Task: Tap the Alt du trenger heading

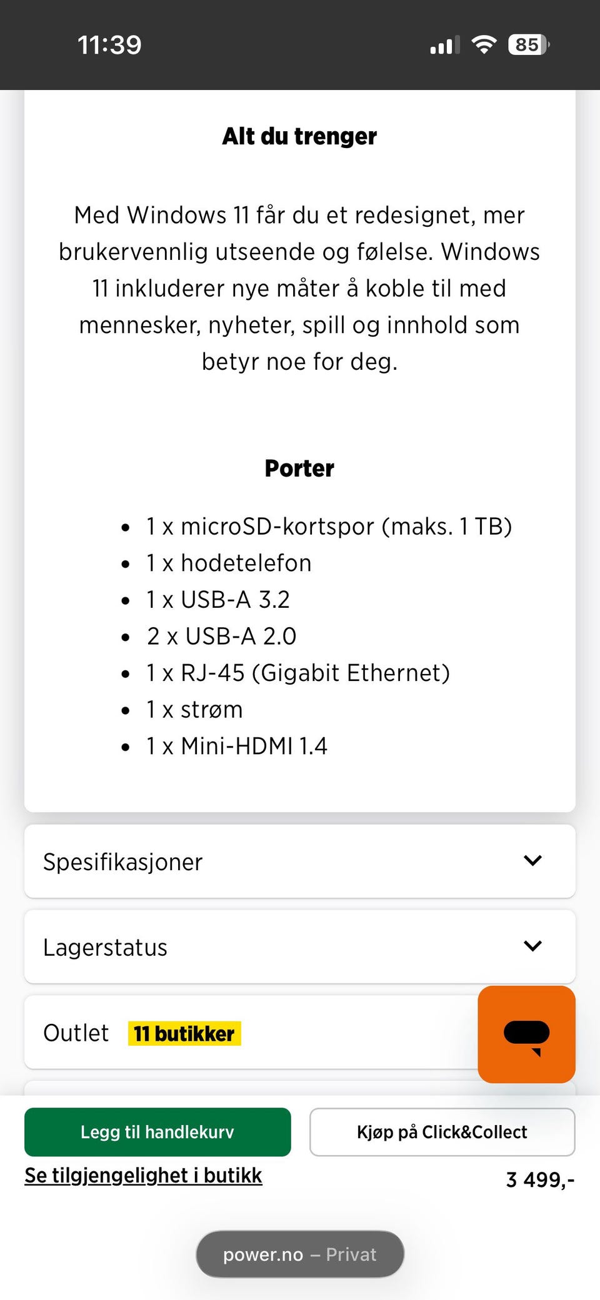Action: pos(299,136)
